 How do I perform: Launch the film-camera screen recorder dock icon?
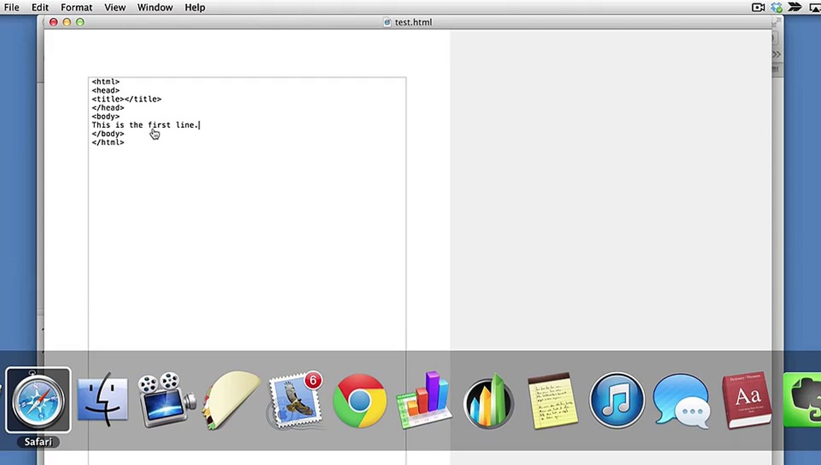pyautogui.click(x=167, y=400)
